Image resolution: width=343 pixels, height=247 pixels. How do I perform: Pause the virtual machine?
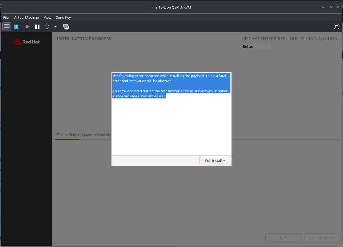37,27
